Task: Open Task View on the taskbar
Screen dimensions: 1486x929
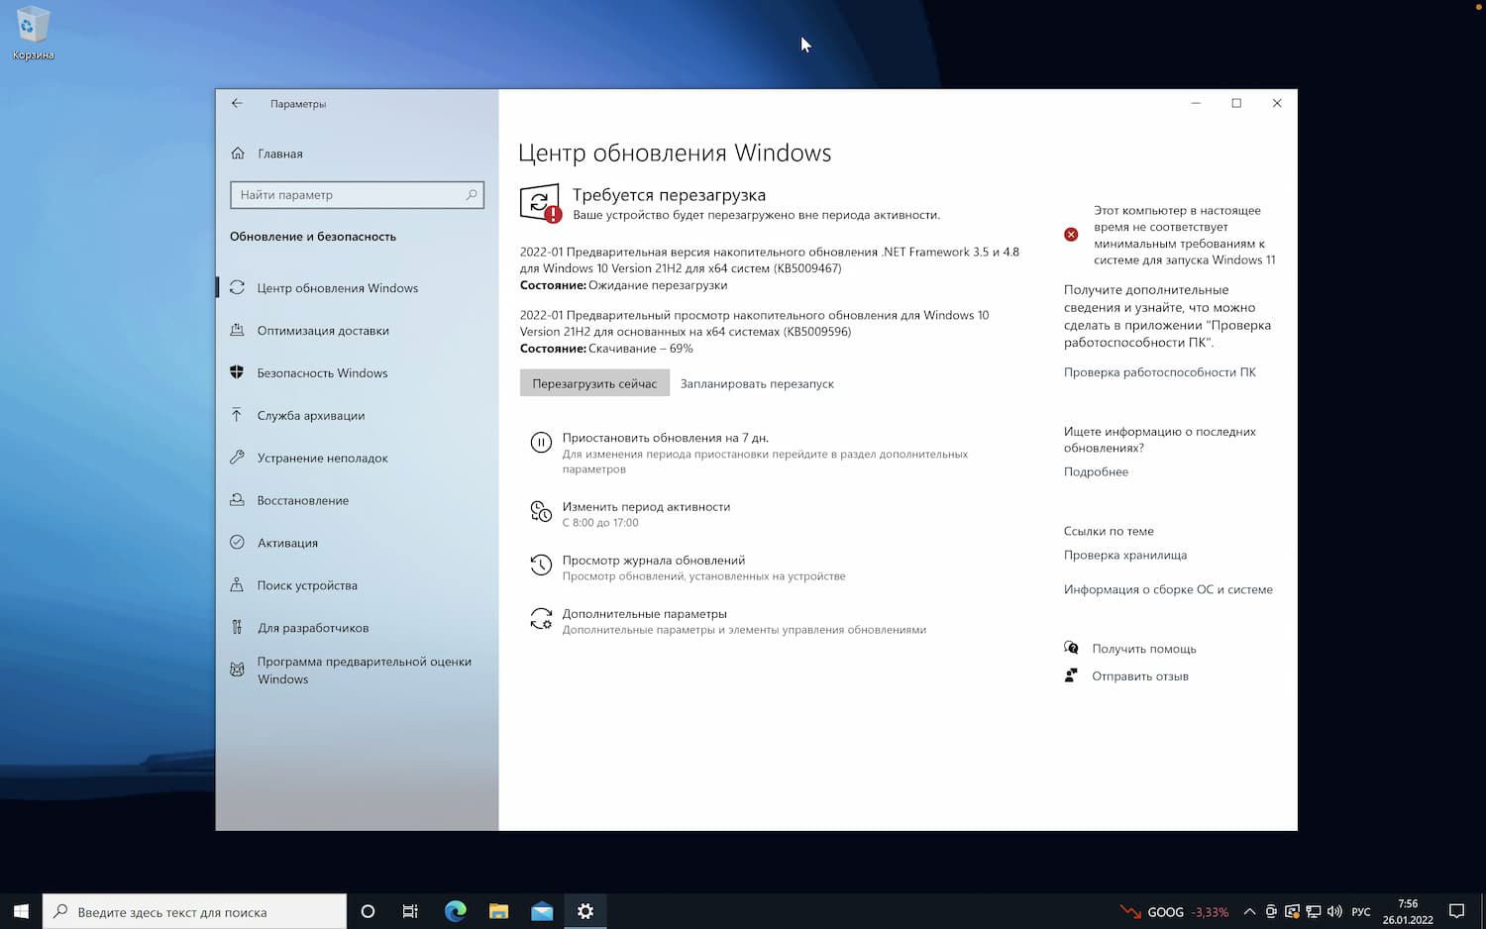Action: 410,911
